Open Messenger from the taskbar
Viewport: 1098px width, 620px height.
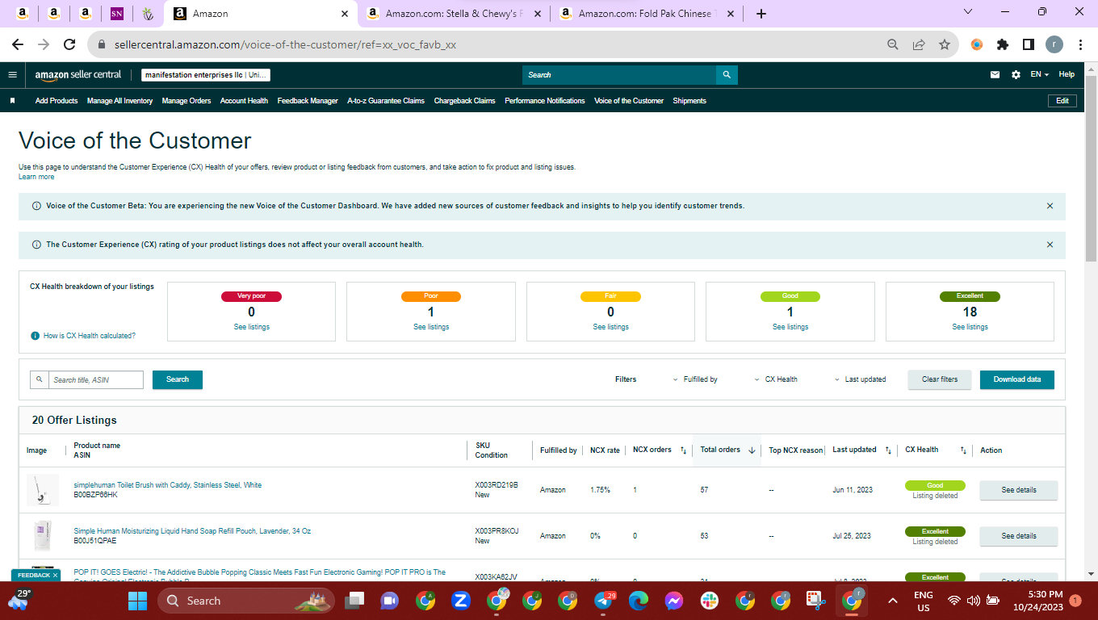(x=674, y=601)
